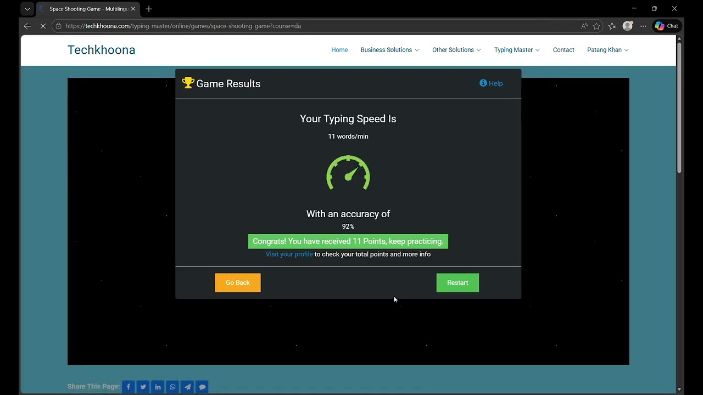Image resolution: width=703 pixels, height=395 pixels.
Task: Click the Facebook share icon
Action: (129, 387)
